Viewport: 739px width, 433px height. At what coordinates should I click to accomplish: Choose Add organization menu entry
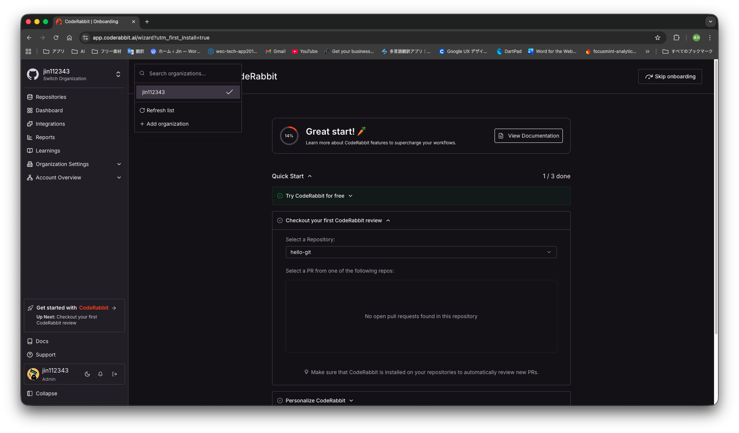pyautogui.click(x=167, y=124)
